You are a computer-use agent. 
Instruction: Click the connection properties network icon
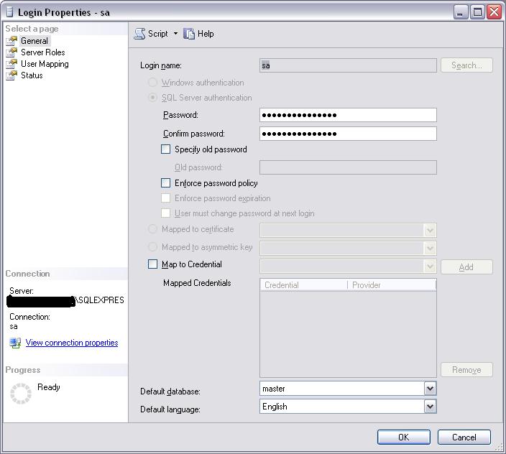pyautogui.click(x=15, y=343)
